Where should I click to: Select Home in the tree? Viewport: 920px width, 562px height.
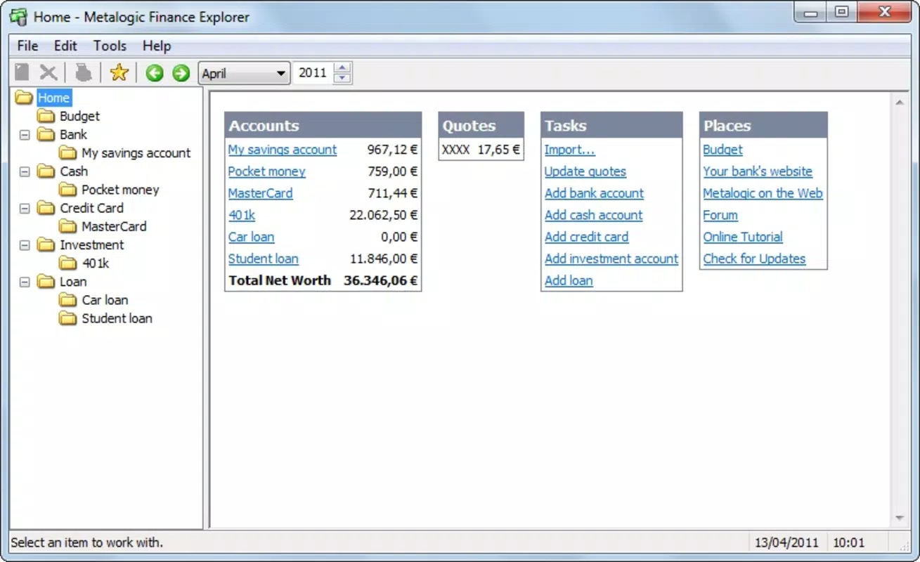[54, 98]
